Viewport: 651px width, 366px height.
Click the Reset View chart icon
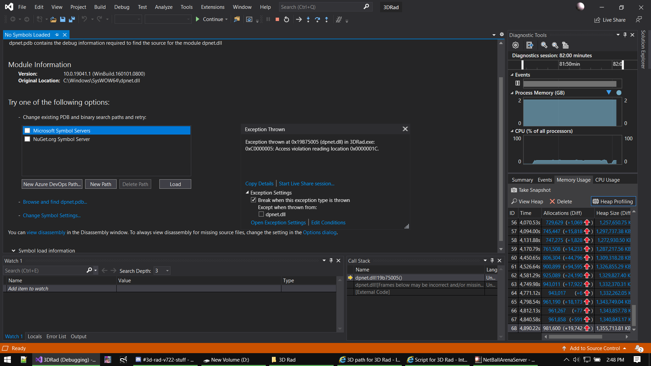pyautogui.click(x=565, y=45)
